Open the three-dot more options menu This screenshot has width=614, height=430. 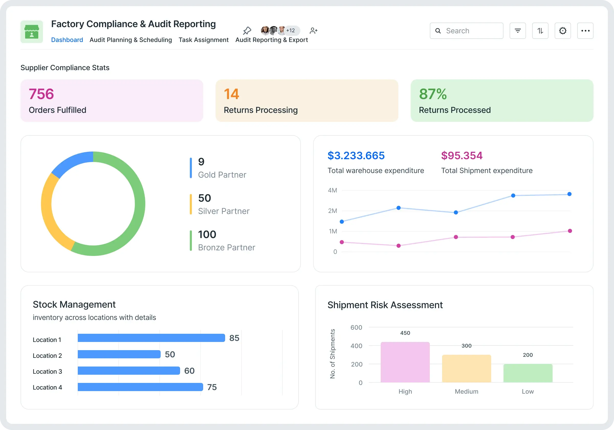tap(585, 31)
